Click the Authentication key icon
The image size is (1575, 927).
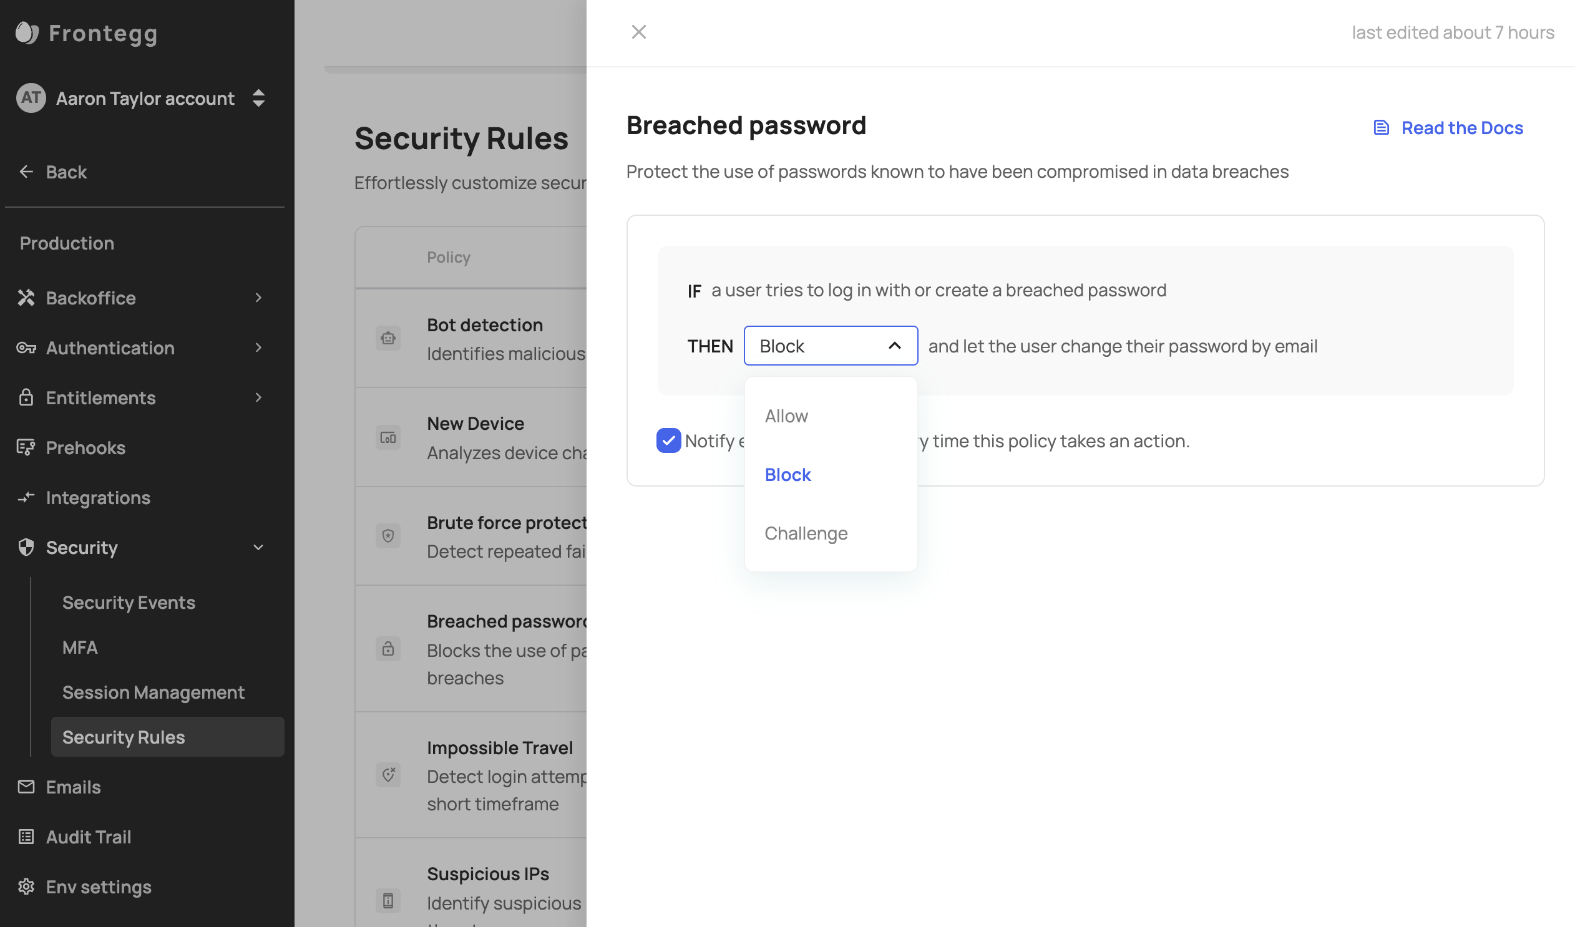click(26, 348)
